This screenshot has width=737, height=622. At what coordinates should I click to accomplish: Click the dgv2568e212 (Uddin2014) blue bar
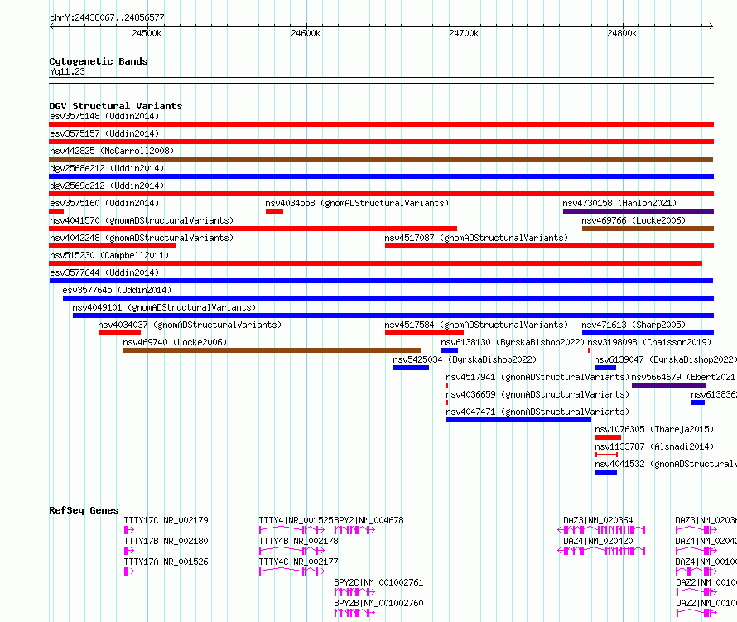coord(381,176)
